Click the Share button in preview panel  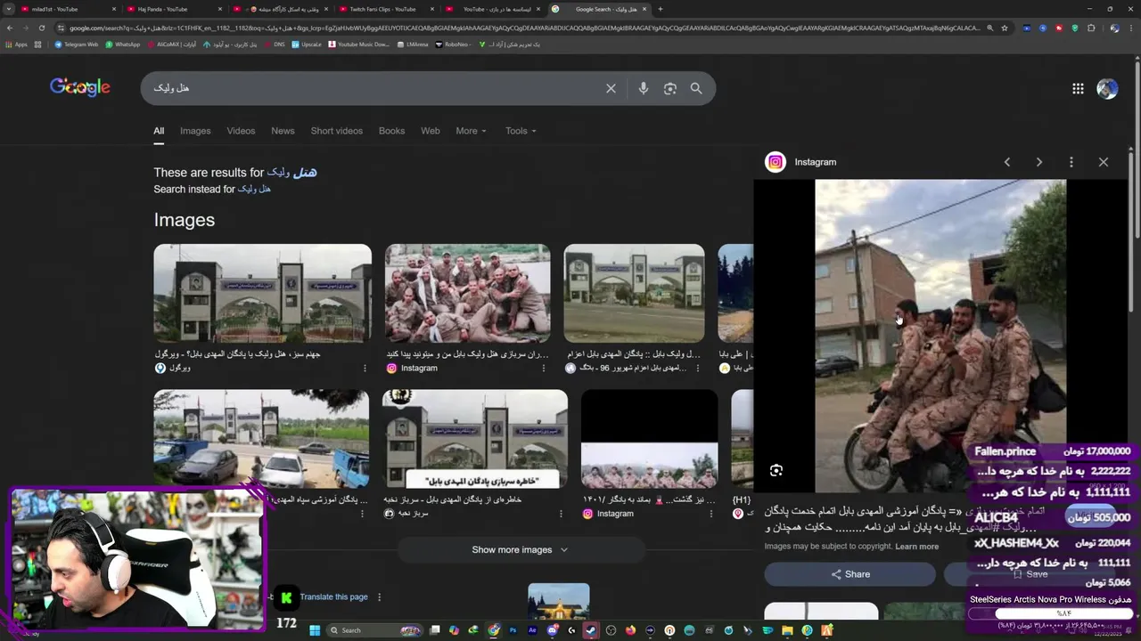(x=850, y=574)
